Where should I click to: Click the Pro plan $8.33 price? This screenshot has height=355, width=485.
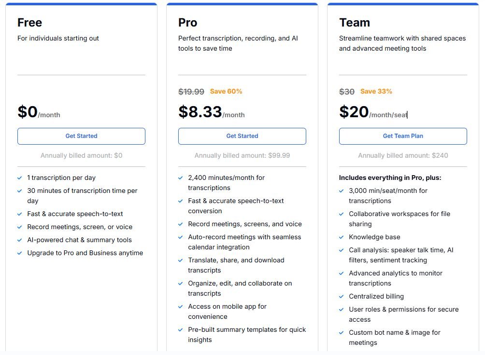[x=200, y=112]
